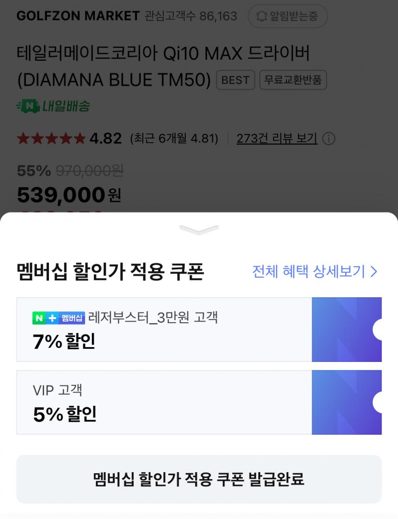Visit the GOLFZON MARKET store name
The width and height of the screenshot is (398, 519).
[78, 16]
